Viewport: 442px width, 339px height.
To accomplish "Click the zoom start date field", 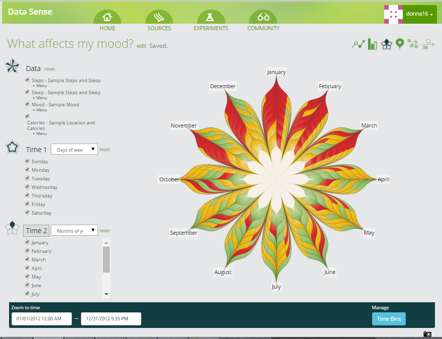I will [x=42, y=319].
